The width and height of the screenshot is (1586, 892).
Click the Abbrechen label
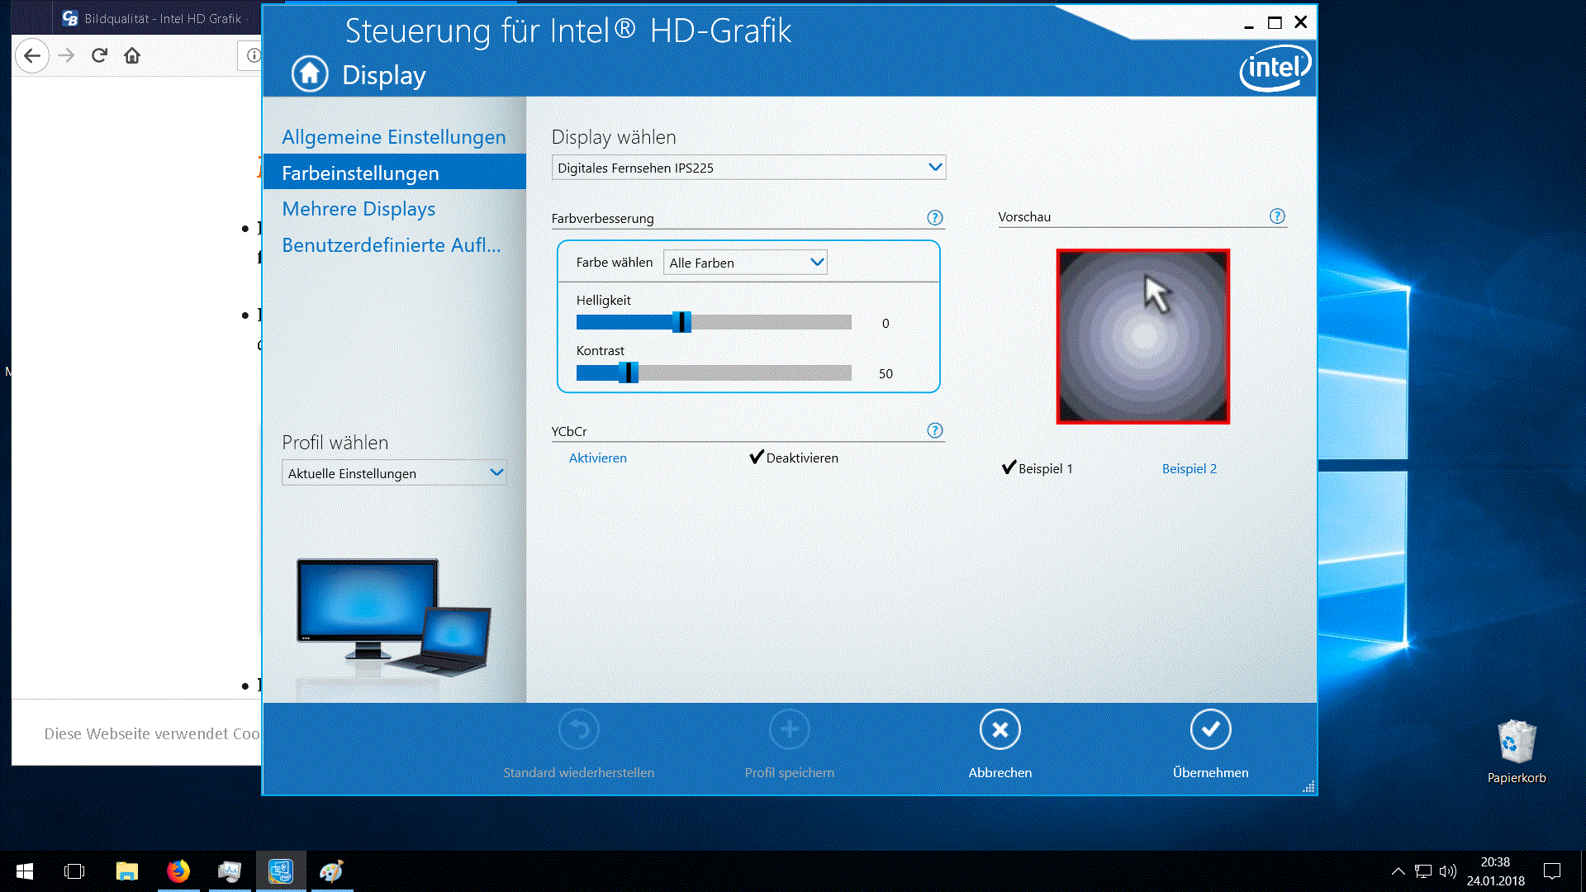tap(1000, 772)
